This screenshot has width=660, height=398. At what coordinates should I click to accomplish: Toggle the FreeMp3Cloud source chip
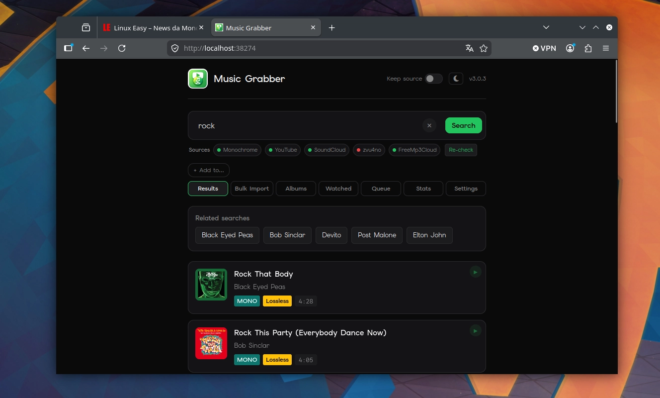[414, 150]
